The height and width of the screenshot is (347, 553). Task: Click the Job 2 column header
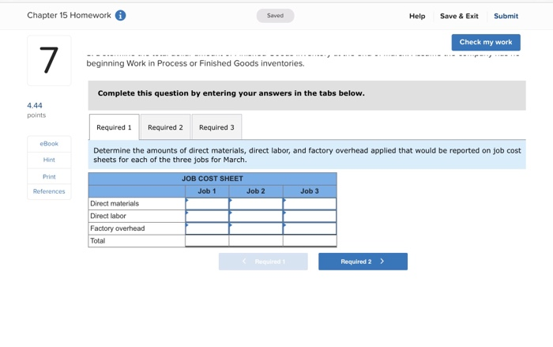coord(256,191)
